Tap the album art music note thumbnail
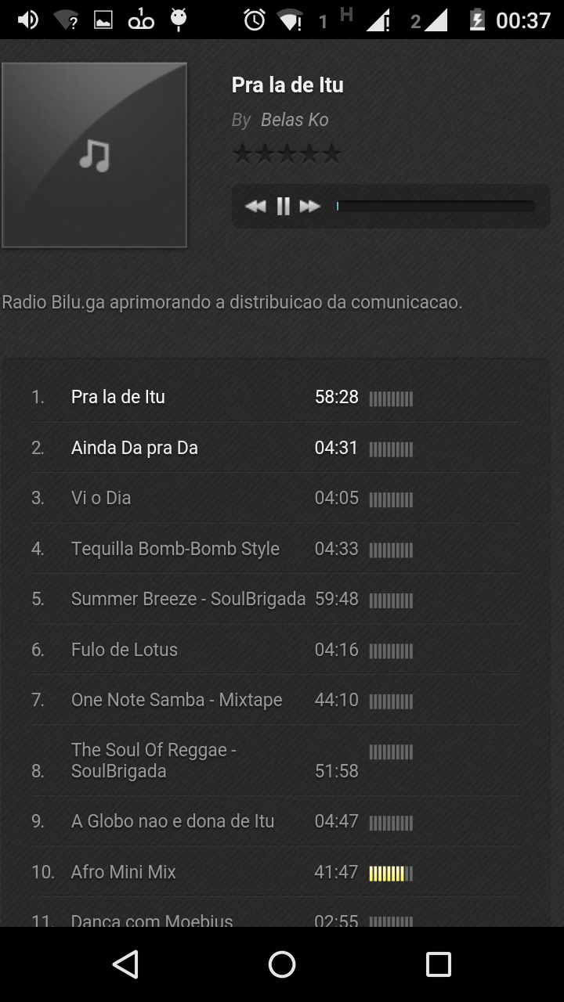The height and width of the screenshot is (1002, 564). (x=94, y=155)
